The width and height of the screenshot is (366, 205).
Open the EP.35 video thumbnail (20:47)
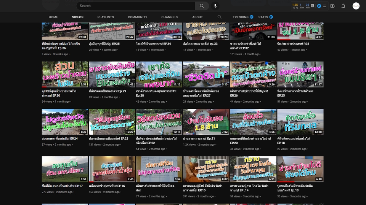pos(112,31)
